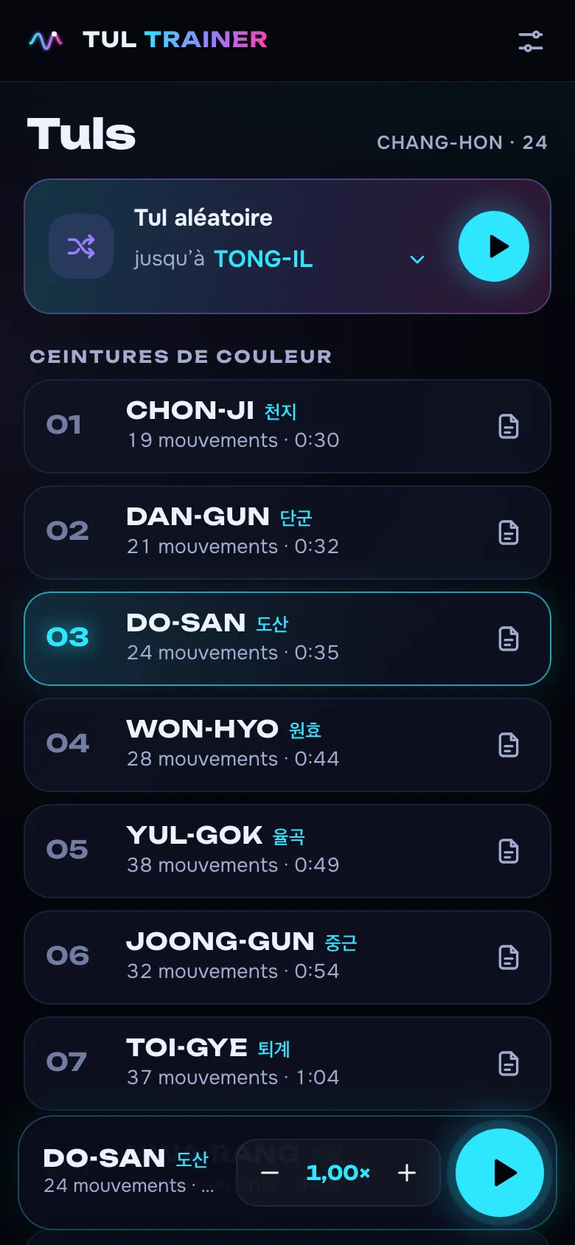Image resolution: width=575 pixels, height=1245 pixels.
Task: Open the settings sliders icon in the header
Action: [x=531, y=41]
